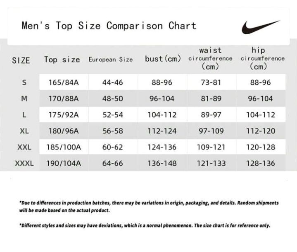Click the hip circumference column header
This screenshot has width=297, height=252.
click(x=262, y=59)
